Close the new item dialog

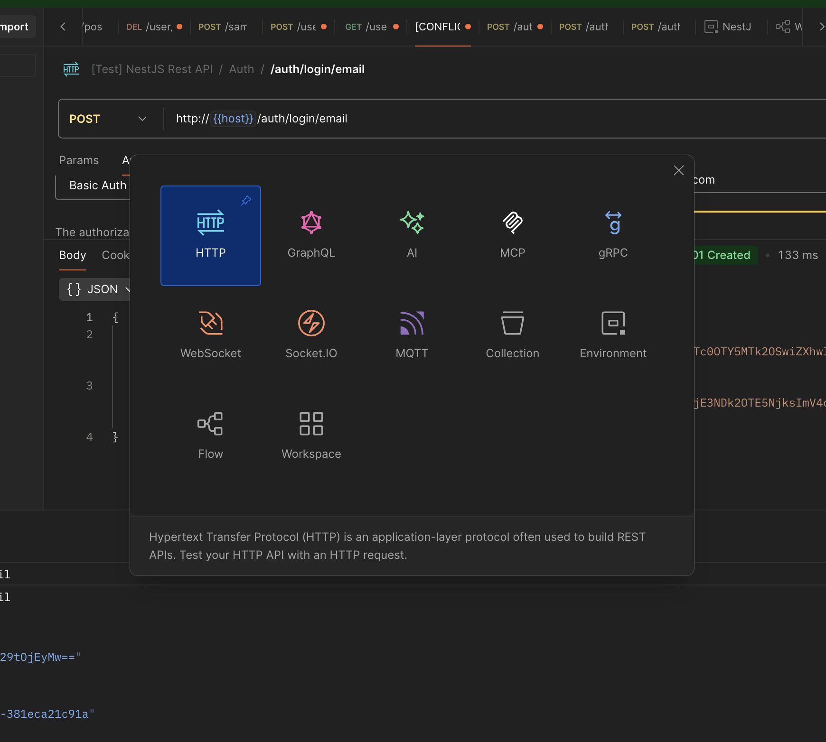(679, 170)
